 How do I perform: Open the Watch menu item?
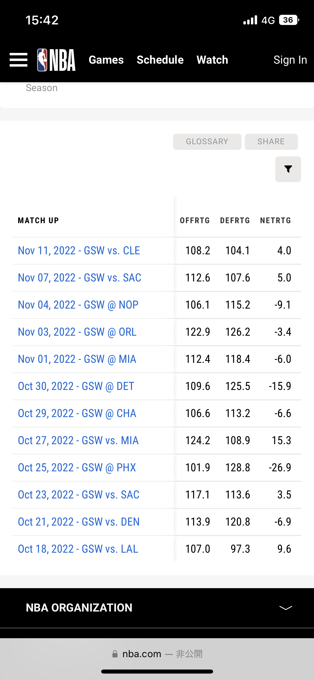[212, 60]
